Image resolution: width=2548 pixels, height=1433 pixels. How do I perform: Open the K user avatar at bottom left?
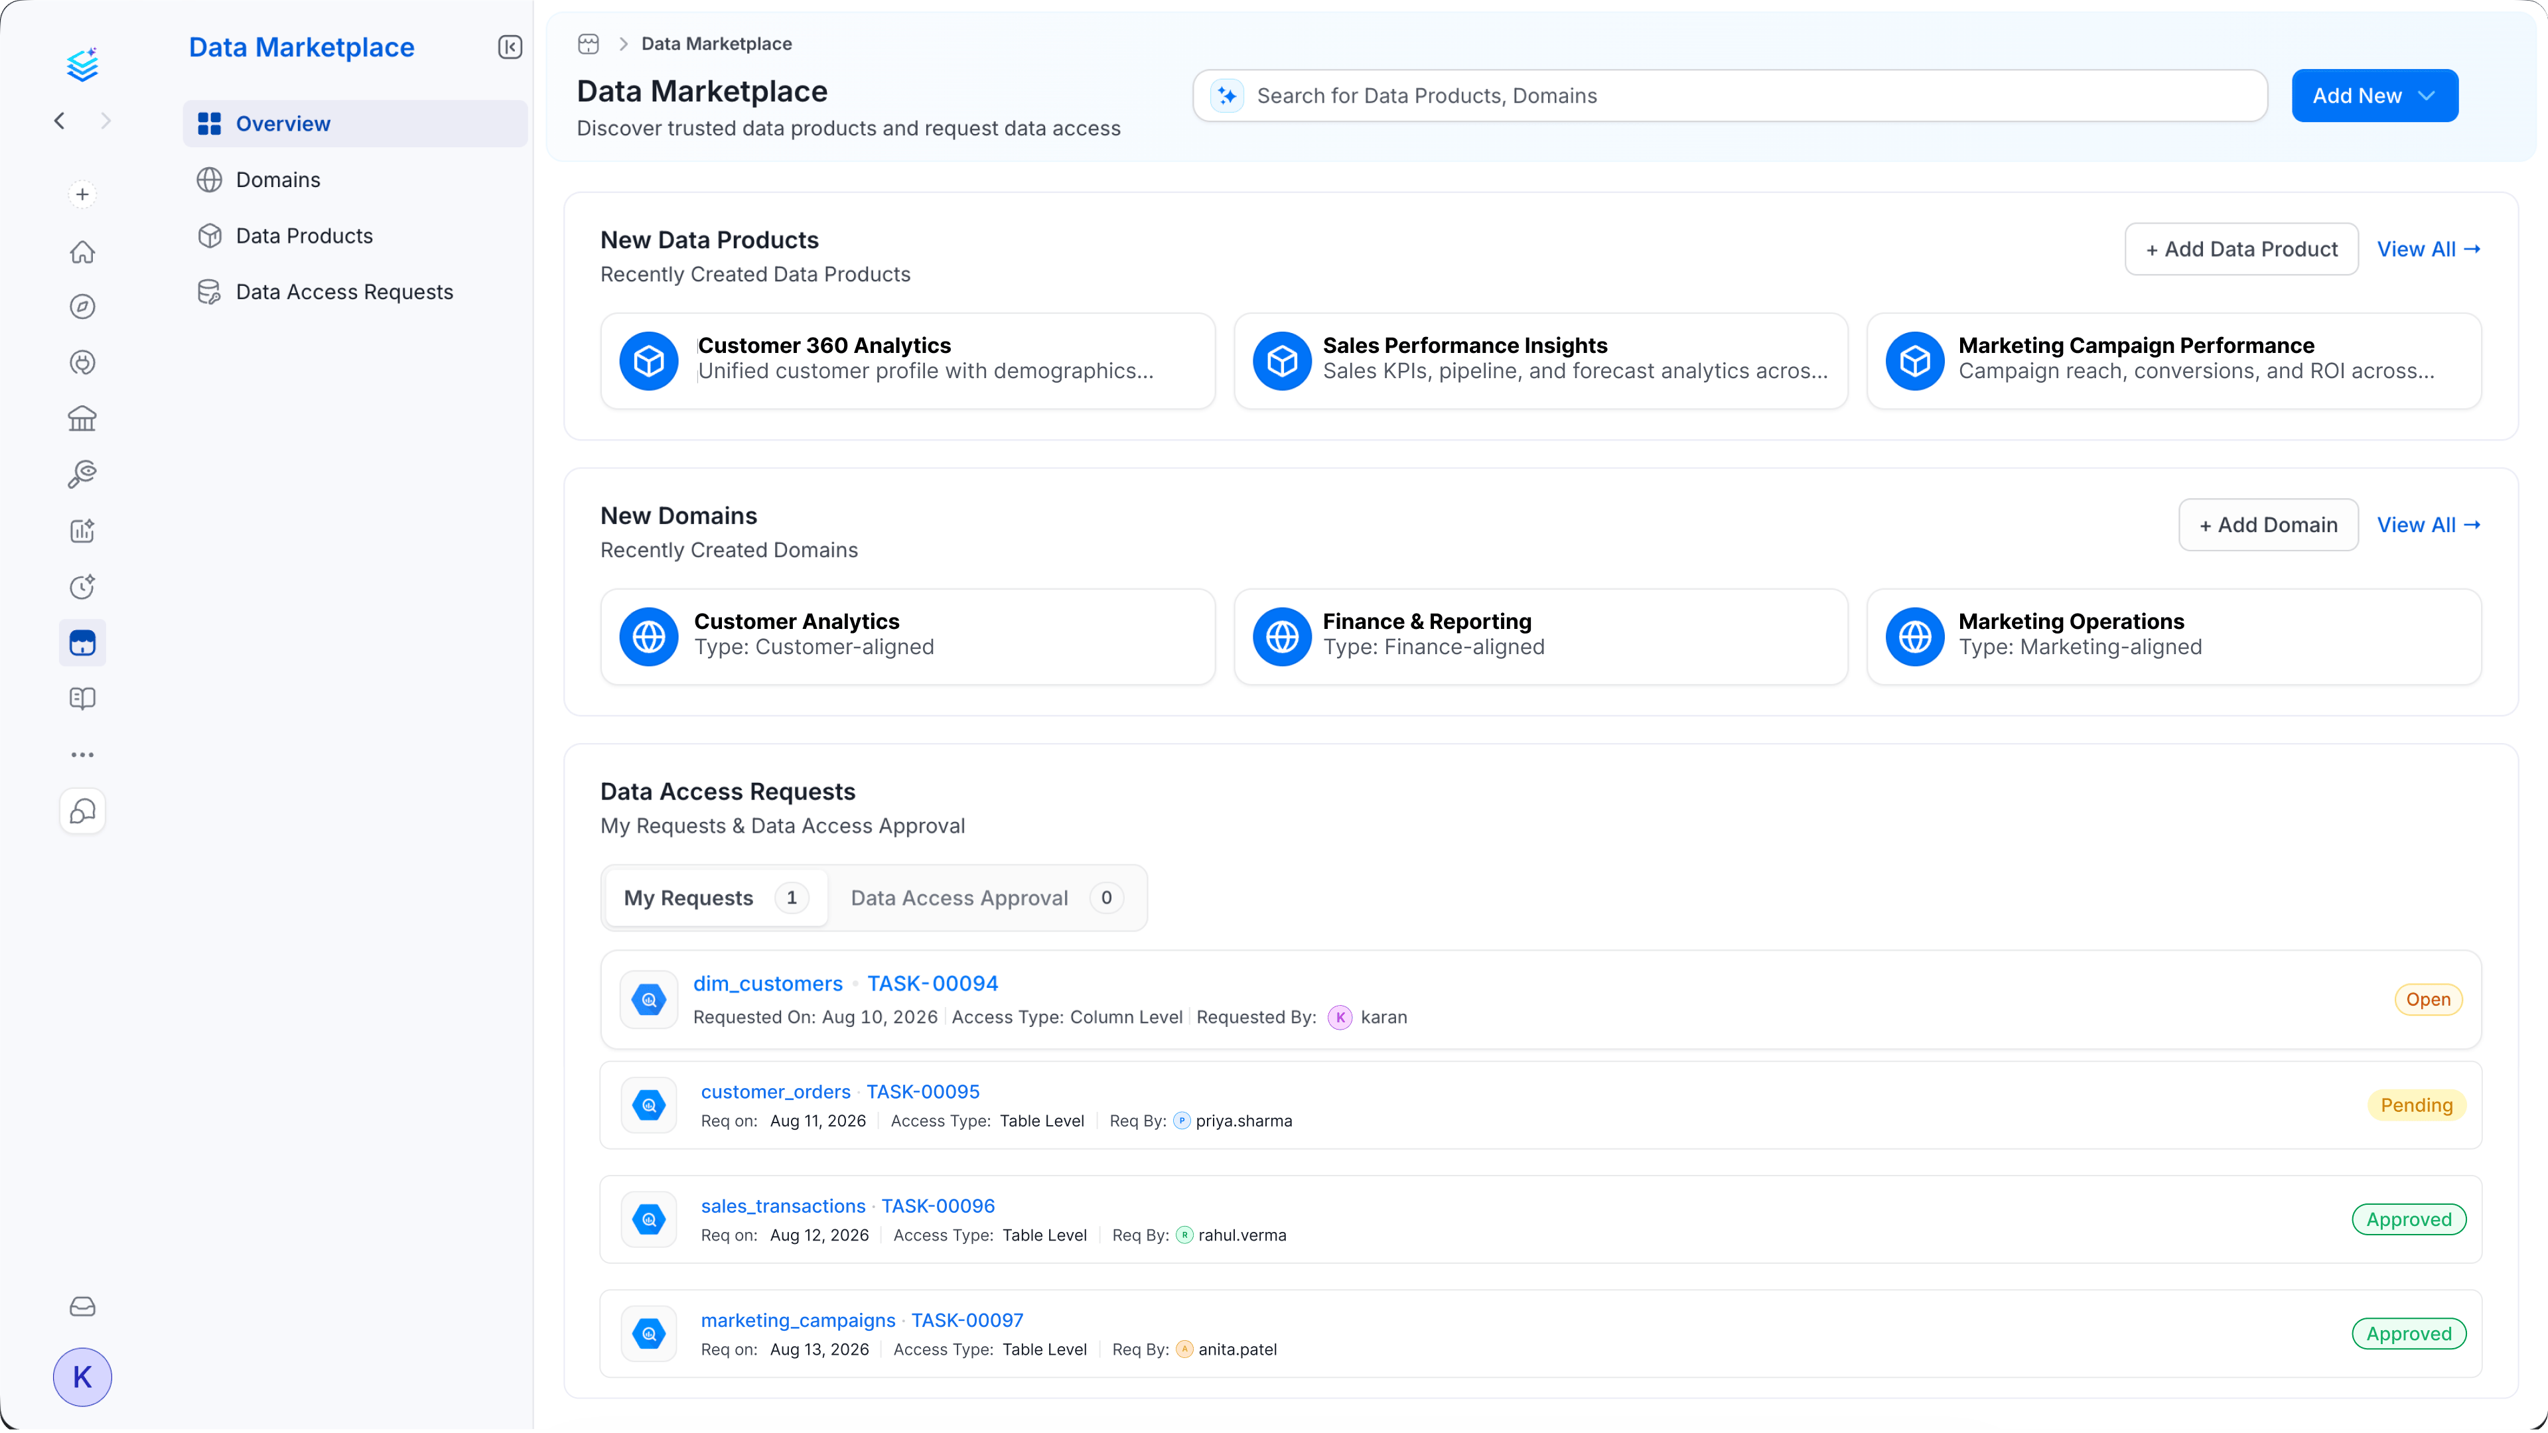tap(82, 1377)
